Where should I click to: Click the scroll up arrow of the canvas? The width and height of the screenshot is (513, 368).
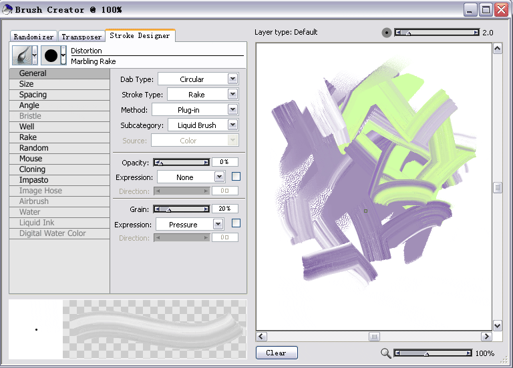(497, 49)
